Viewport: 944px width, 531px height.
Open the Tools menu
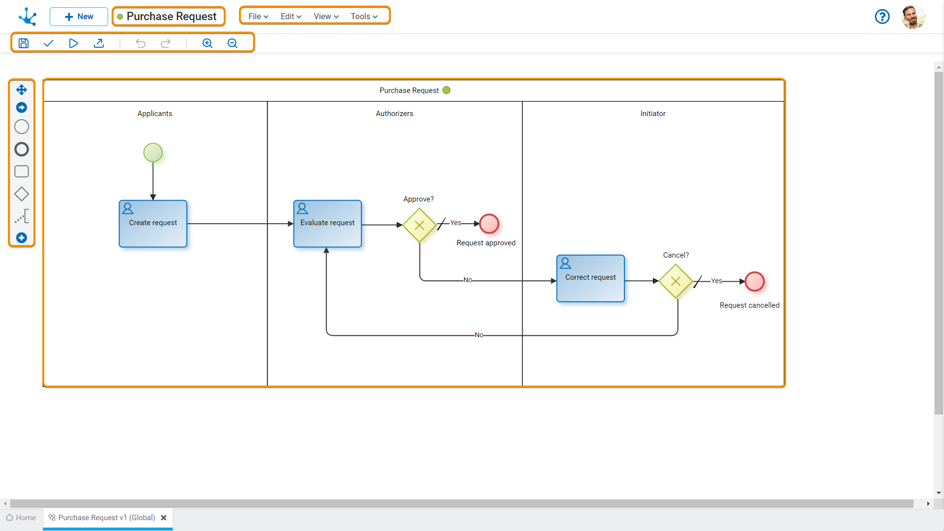coord(363,16)
